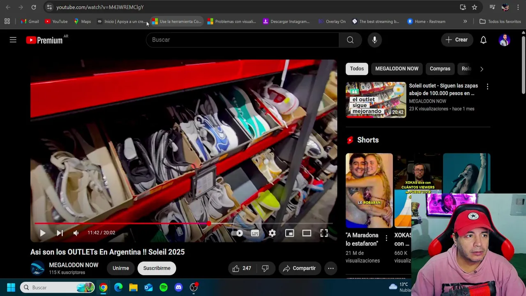Viewport: 526px width, 296px height.
Task: Dislike the video thumbs-down button
Action: pos(265,268)
